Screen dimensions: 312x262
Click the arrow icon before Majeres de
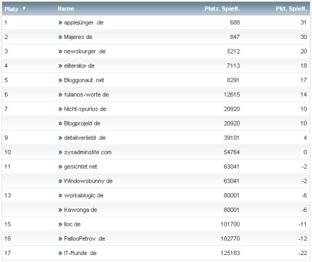tap(60, 37)
